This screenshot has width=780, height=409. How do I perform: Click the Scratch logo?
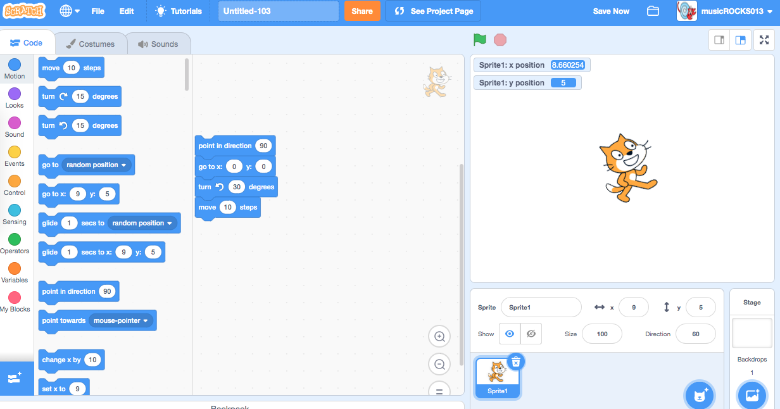25,11
